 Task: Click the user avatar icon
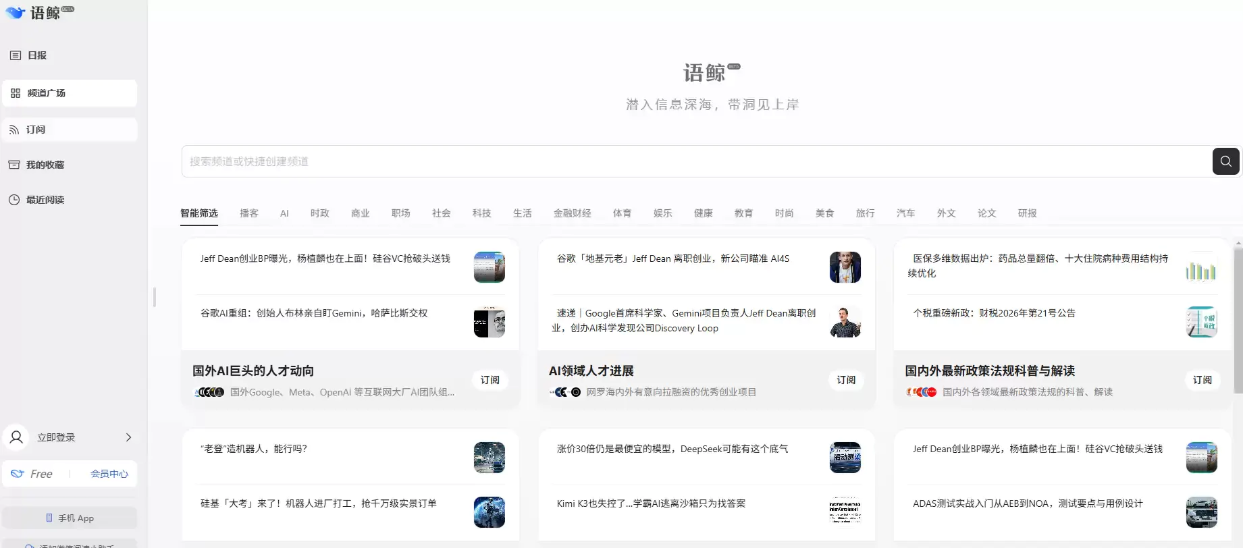click(16, 437)
